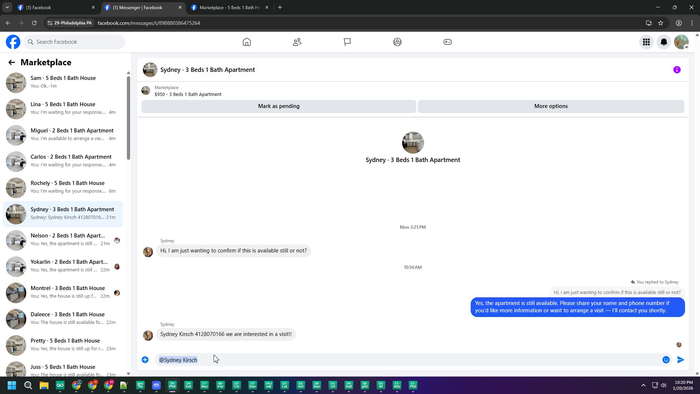This screenshot has height=394, width=700.
Task: Open the Groups icon in top navigation
Action: pos(397,42)
